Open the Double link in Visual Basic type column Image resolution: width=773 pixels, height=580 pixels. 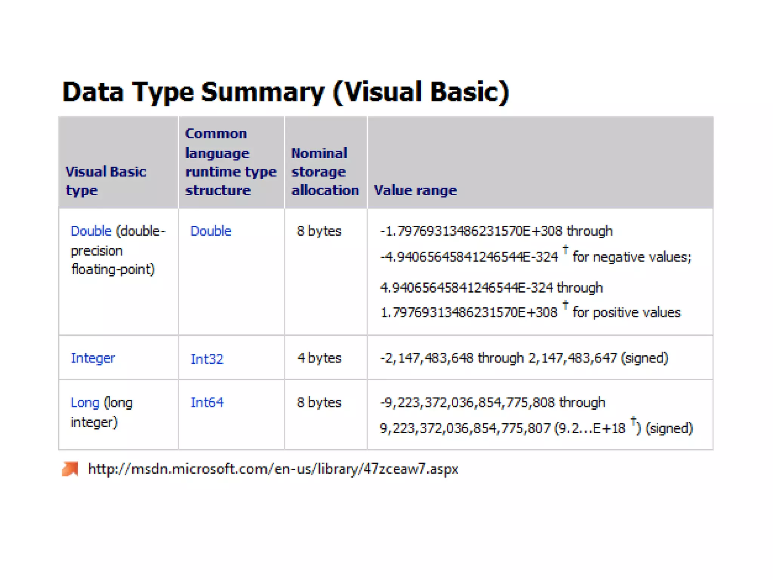(x=91, y=231)
